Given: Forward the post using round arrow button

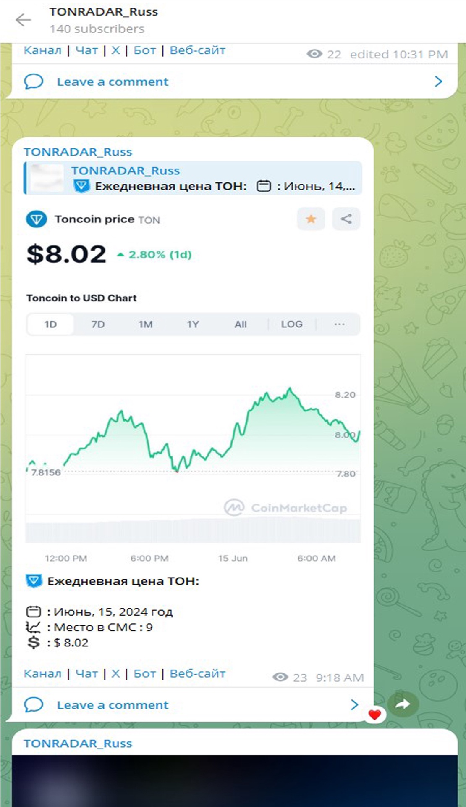Looking at the screenshot, I should (403, 704).
